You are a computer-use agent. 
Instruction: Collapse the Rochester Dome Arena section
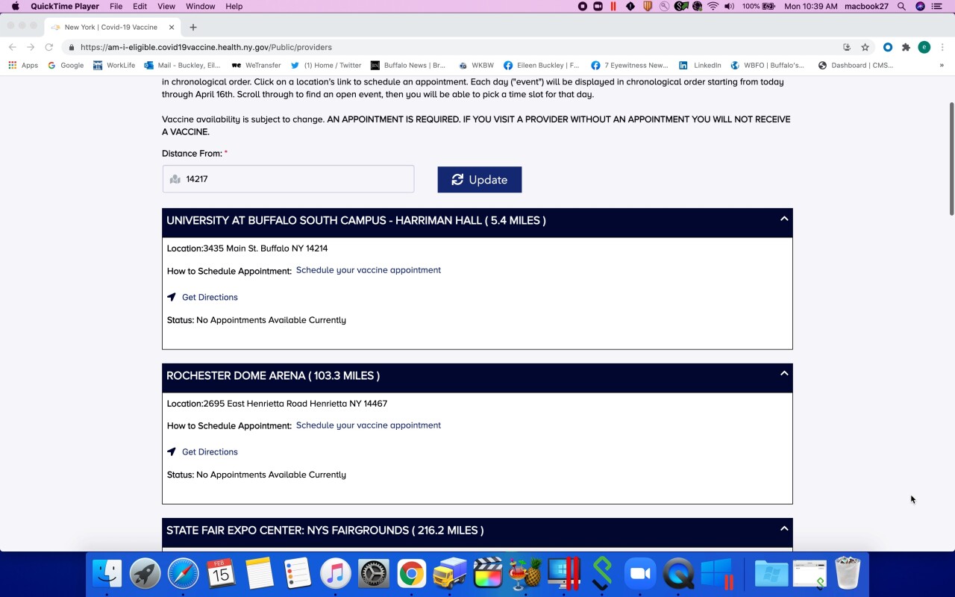(x=783, y=374)
